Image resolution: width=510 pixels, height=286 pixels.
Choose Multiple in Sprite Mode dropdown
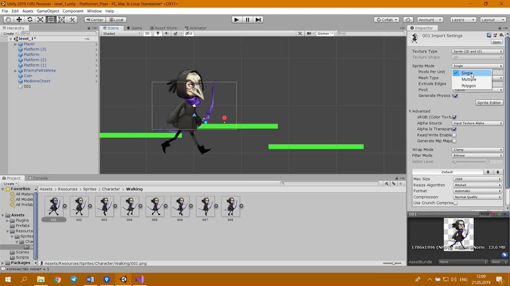point(469,79)
